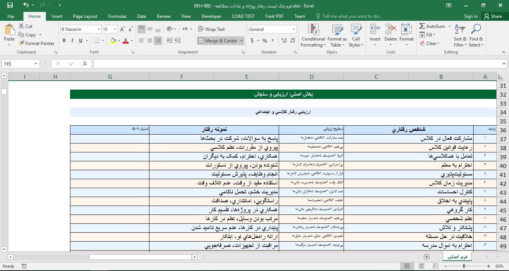The height and width of the screenshot is (271, 509).
Task: Select the فرم اصلی sheet tab
Action: (x=458, y=257)
